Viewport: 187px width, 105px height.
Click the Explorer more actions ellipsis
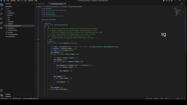[32, 4]
